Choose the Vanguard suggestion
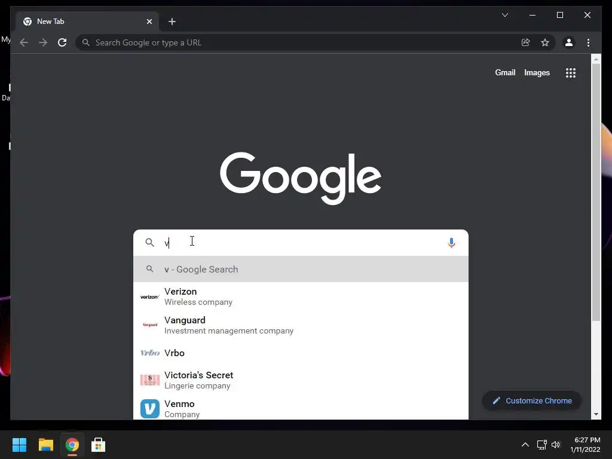This screenshot has height=459, width=612. tap(301, 325)
